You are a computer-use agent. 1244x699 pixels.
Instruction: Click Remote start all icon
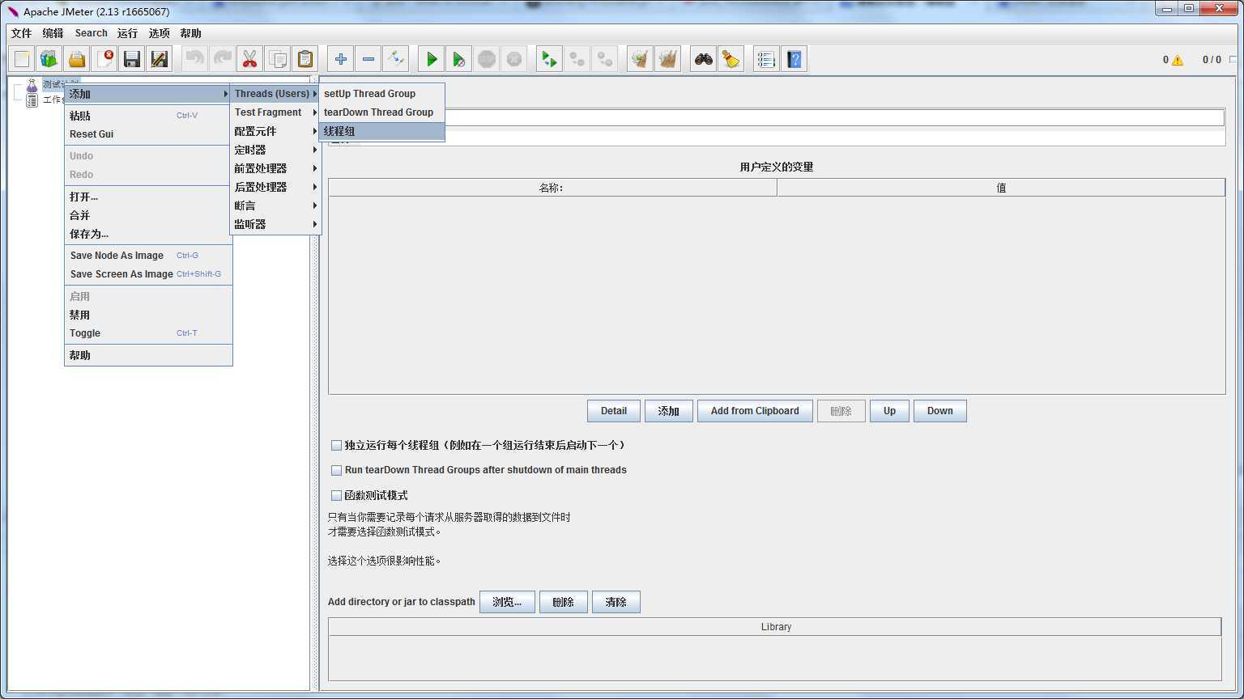point(550,59)
